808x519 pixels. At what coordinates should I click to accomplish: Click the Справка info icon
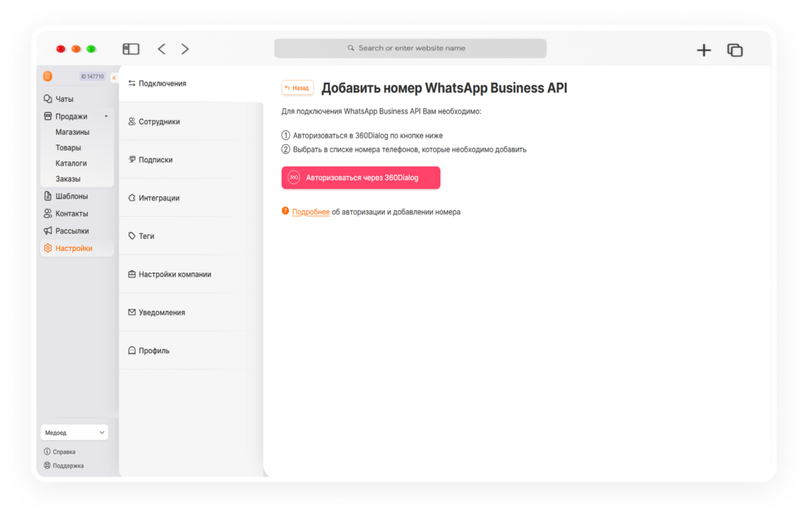pyautogui.click(x=47, y=452)
